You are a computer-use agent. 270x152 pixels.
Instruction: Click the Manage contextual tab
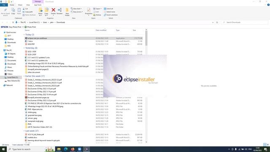pyautogui.click(x=38, y=2)
